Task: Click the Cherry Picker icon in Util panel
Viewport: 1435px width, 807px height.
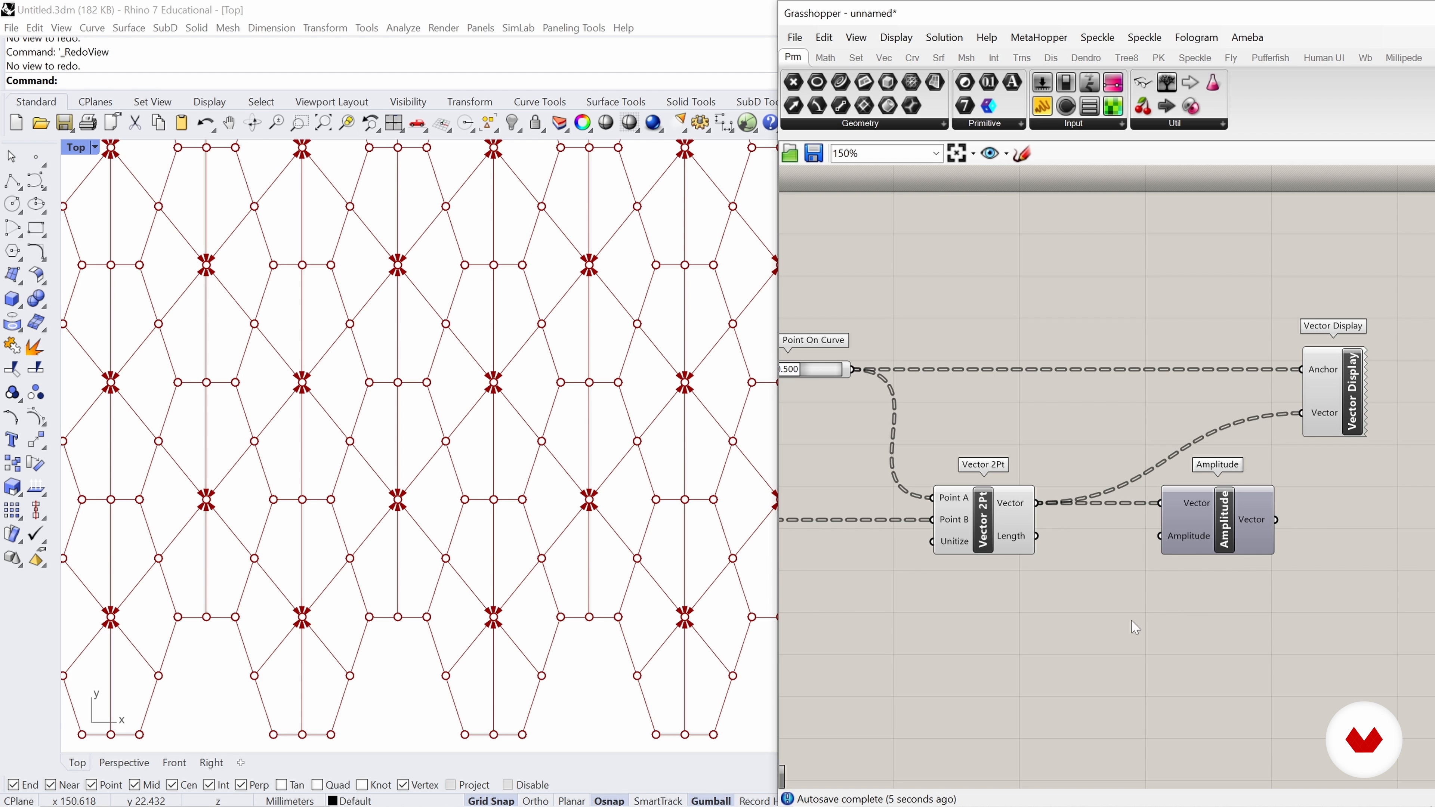Action: [1142, 106]
